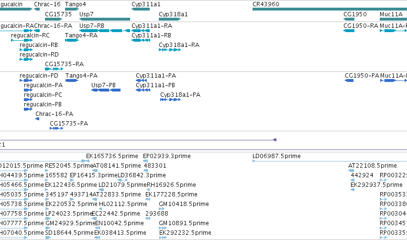Open EST RE52045.5prime

(x=69, y=165)
